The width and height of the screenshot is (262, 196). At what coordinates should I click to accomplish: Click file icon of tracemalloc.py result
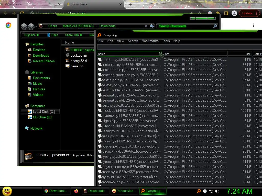(x=100, y=182)
